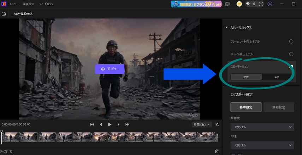Open the 時間 (3s) dropdown
302x155 pixels.
click(x=202, y=124)
